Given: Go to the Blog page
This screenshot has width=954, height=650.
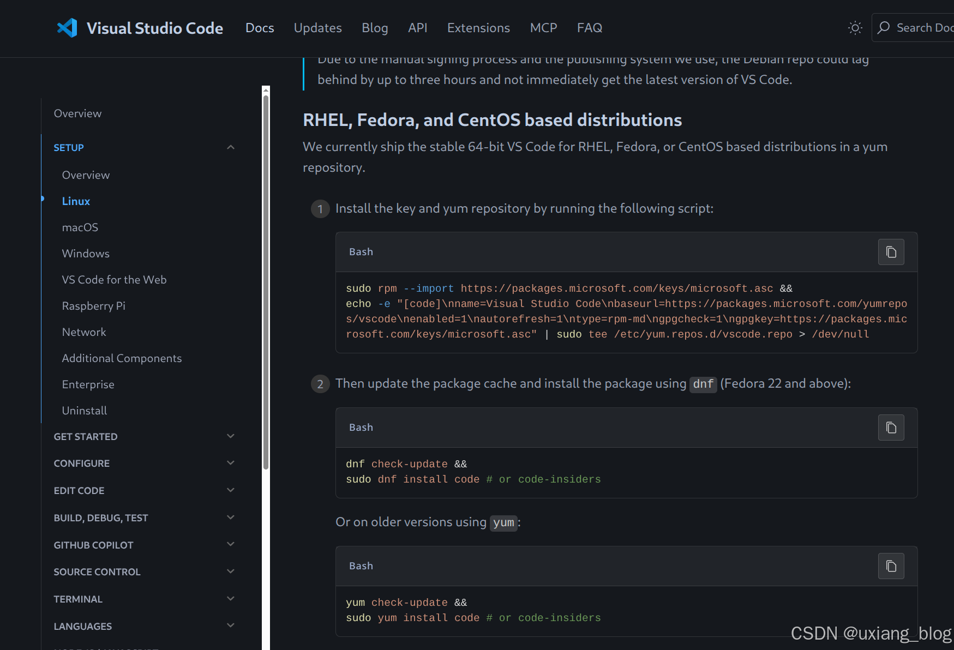Looking at the screenshot, I should pos(375,28).
